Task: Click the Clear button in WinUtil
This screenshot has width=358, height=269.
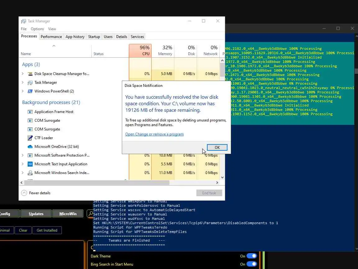Action: (x=23, y=230)
